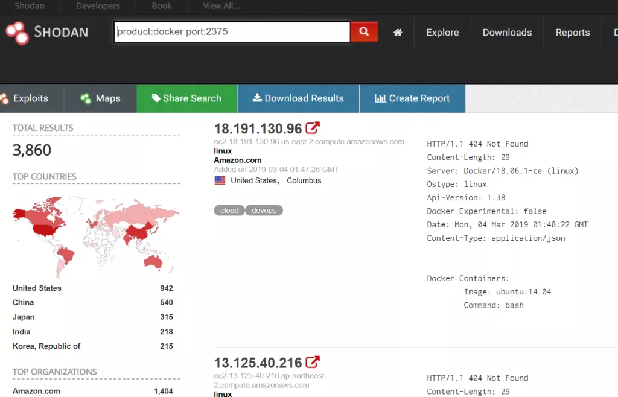Click the top countries world map

pos(96,237)
